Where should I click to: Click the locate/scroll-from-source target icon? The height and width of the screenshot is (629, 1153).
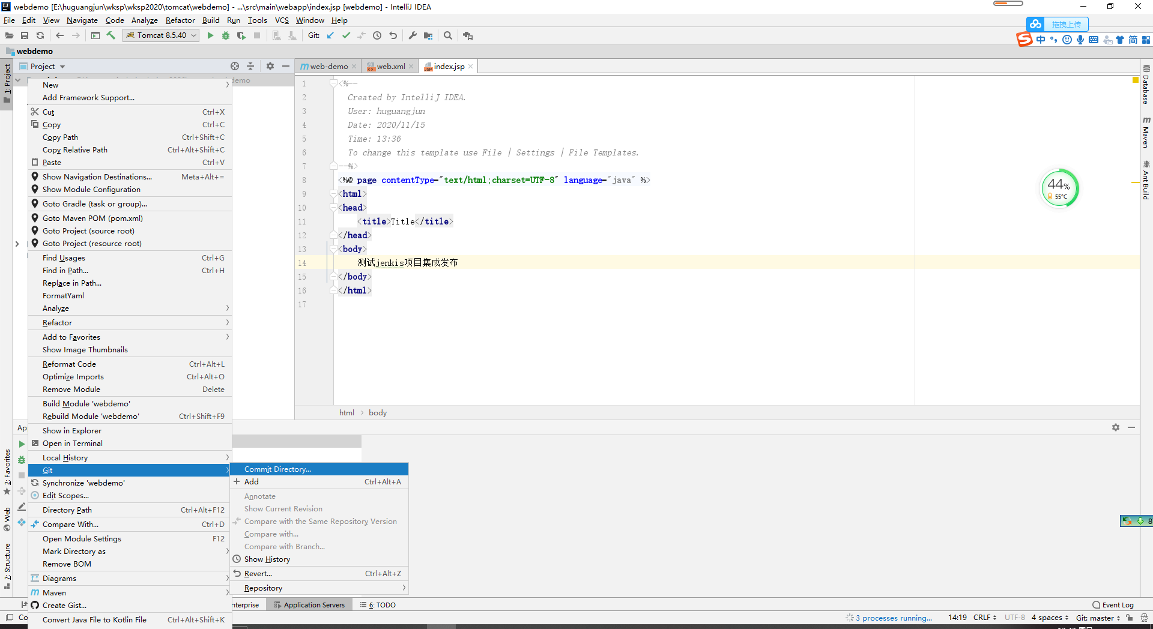coord(235,66)
